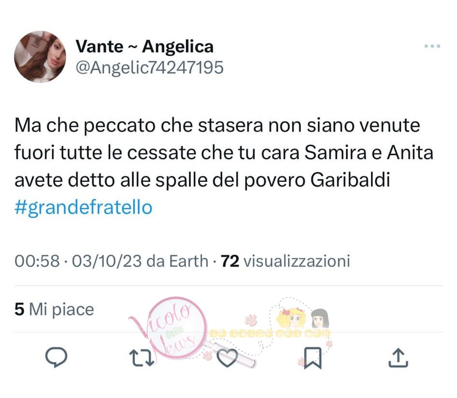Image resolution: width=457 pixels, height=398 pixels.
Task: Open the @Angelic74247195 handle
Action: point(150,68)
